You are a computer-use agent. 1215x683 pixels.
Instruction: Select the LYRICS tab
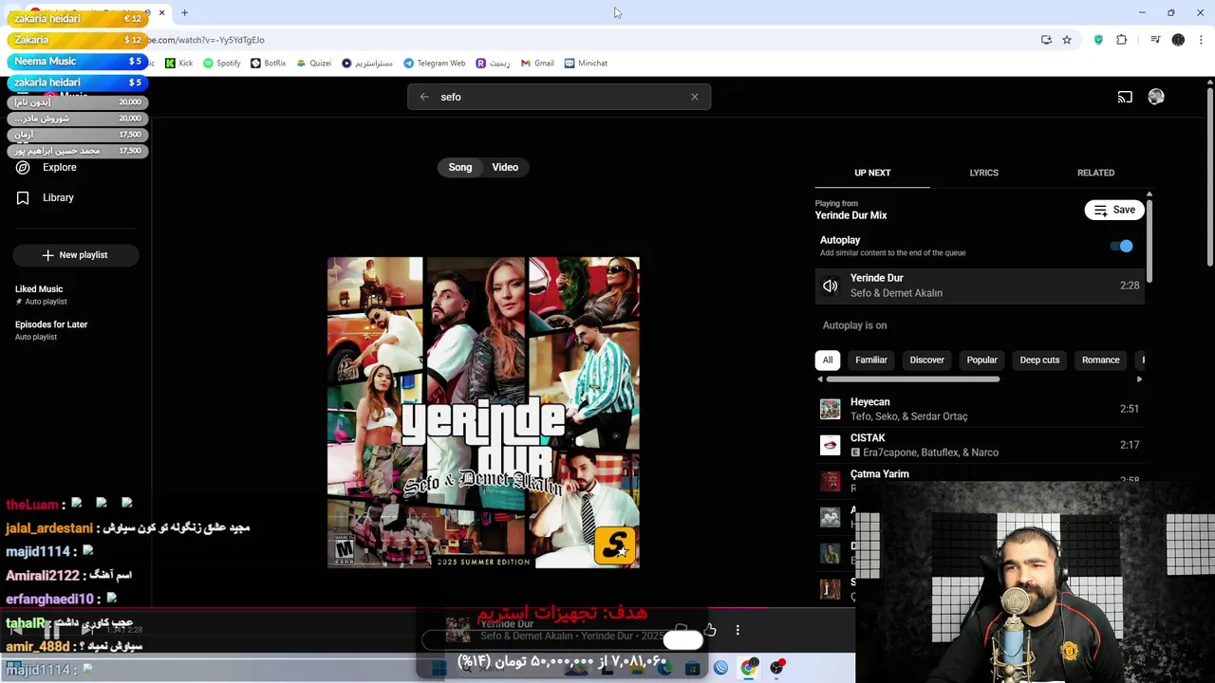click(x=983, y=173)
